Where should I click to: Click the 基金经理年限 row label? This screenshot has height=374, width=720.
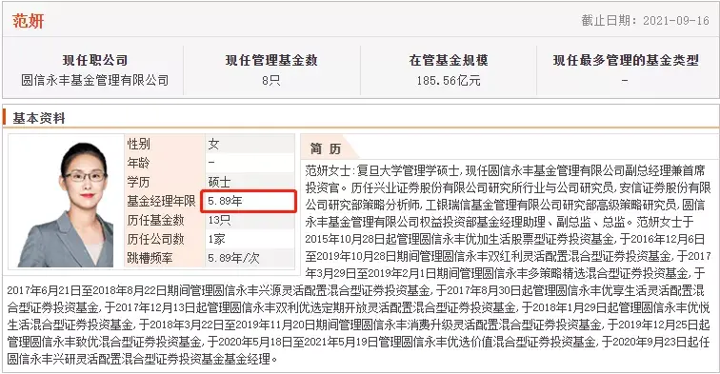(161, 201)
